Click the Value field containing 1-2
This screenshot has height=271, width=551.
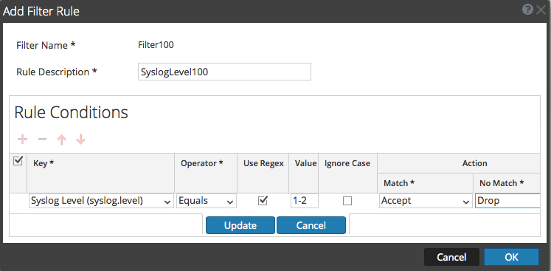[305, 201]
